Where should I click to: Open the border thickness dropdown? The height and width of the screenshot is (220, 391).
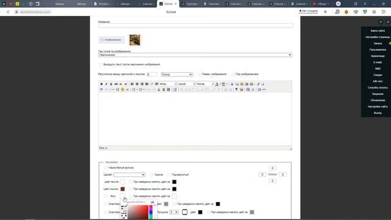[x=174, y=212]
